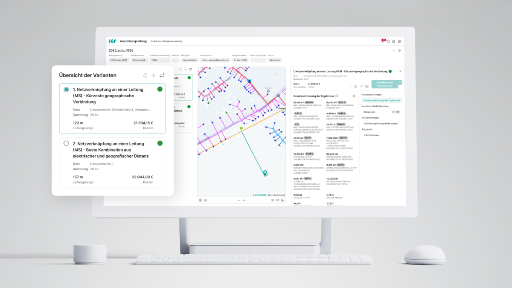This screenshot has width=512, height=288.
Task: Open the mail icon in the top bar
Action: [x=388, y=41]
